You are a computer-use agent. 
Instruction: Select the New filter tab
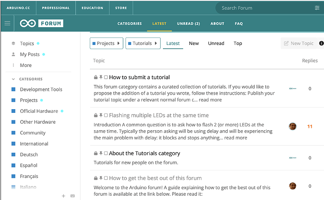tap(194, 43)
